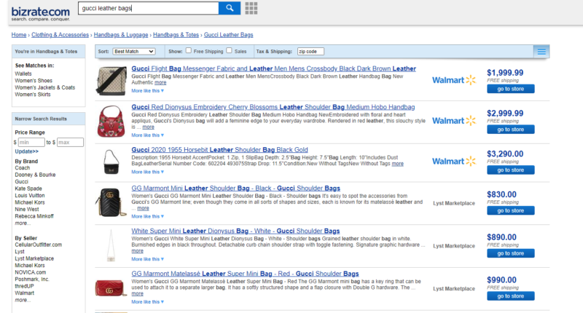Open the black Horsebit bag thumbnail
Image resolution: width=583 pixels, height=313 pixels.
(111, 162)
